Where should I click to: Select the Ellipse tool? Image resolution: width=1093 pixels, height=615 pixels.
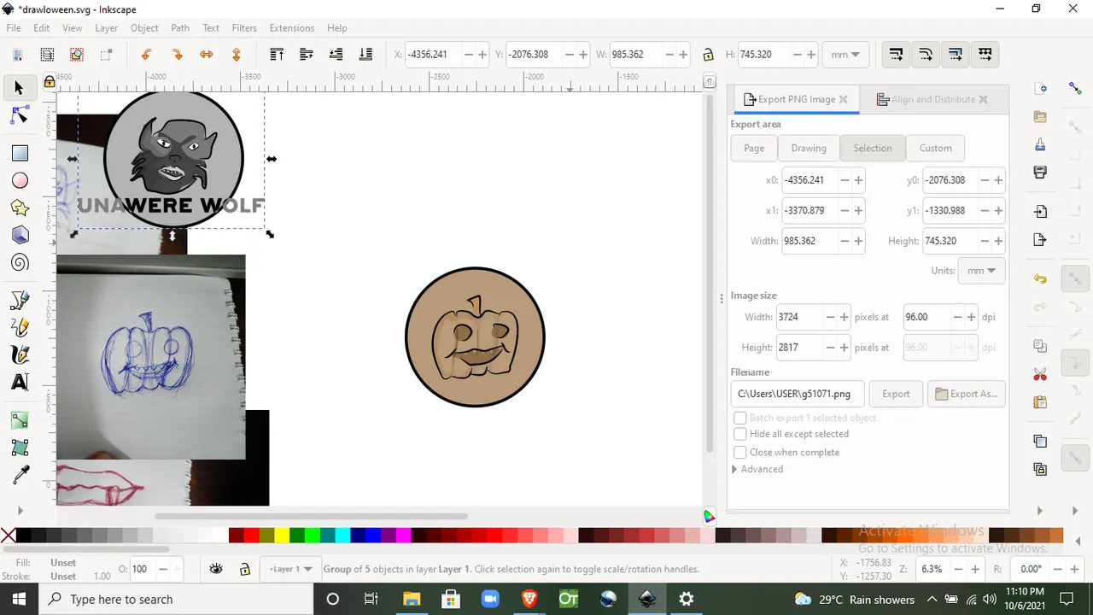19,180
